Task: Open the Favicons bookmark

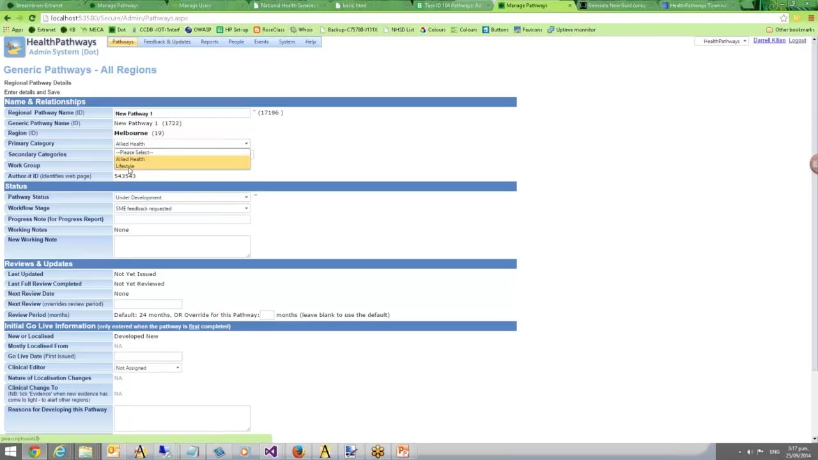Action: click(x=528, y=29)
